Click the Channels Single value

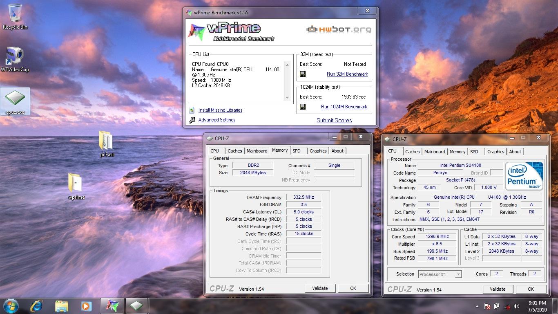334,165
